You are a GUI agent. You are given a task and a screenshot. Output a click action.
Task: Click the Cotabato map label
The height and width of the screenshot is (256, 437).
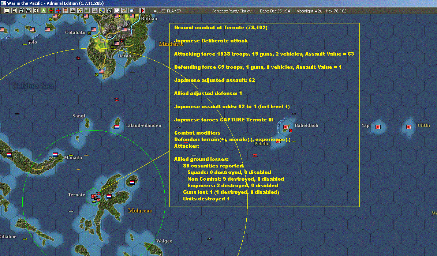pos(75,32)
